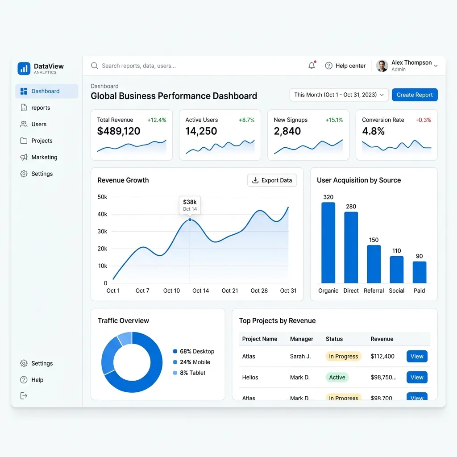Viewport: 457px width, 457px height.
Task: Click the Users people icon
Action: 24,124
